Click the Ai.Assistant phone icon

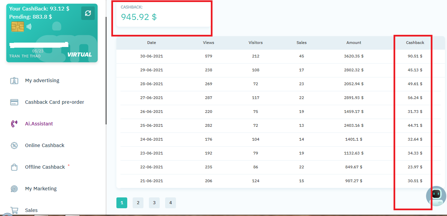tap(14, 124)
